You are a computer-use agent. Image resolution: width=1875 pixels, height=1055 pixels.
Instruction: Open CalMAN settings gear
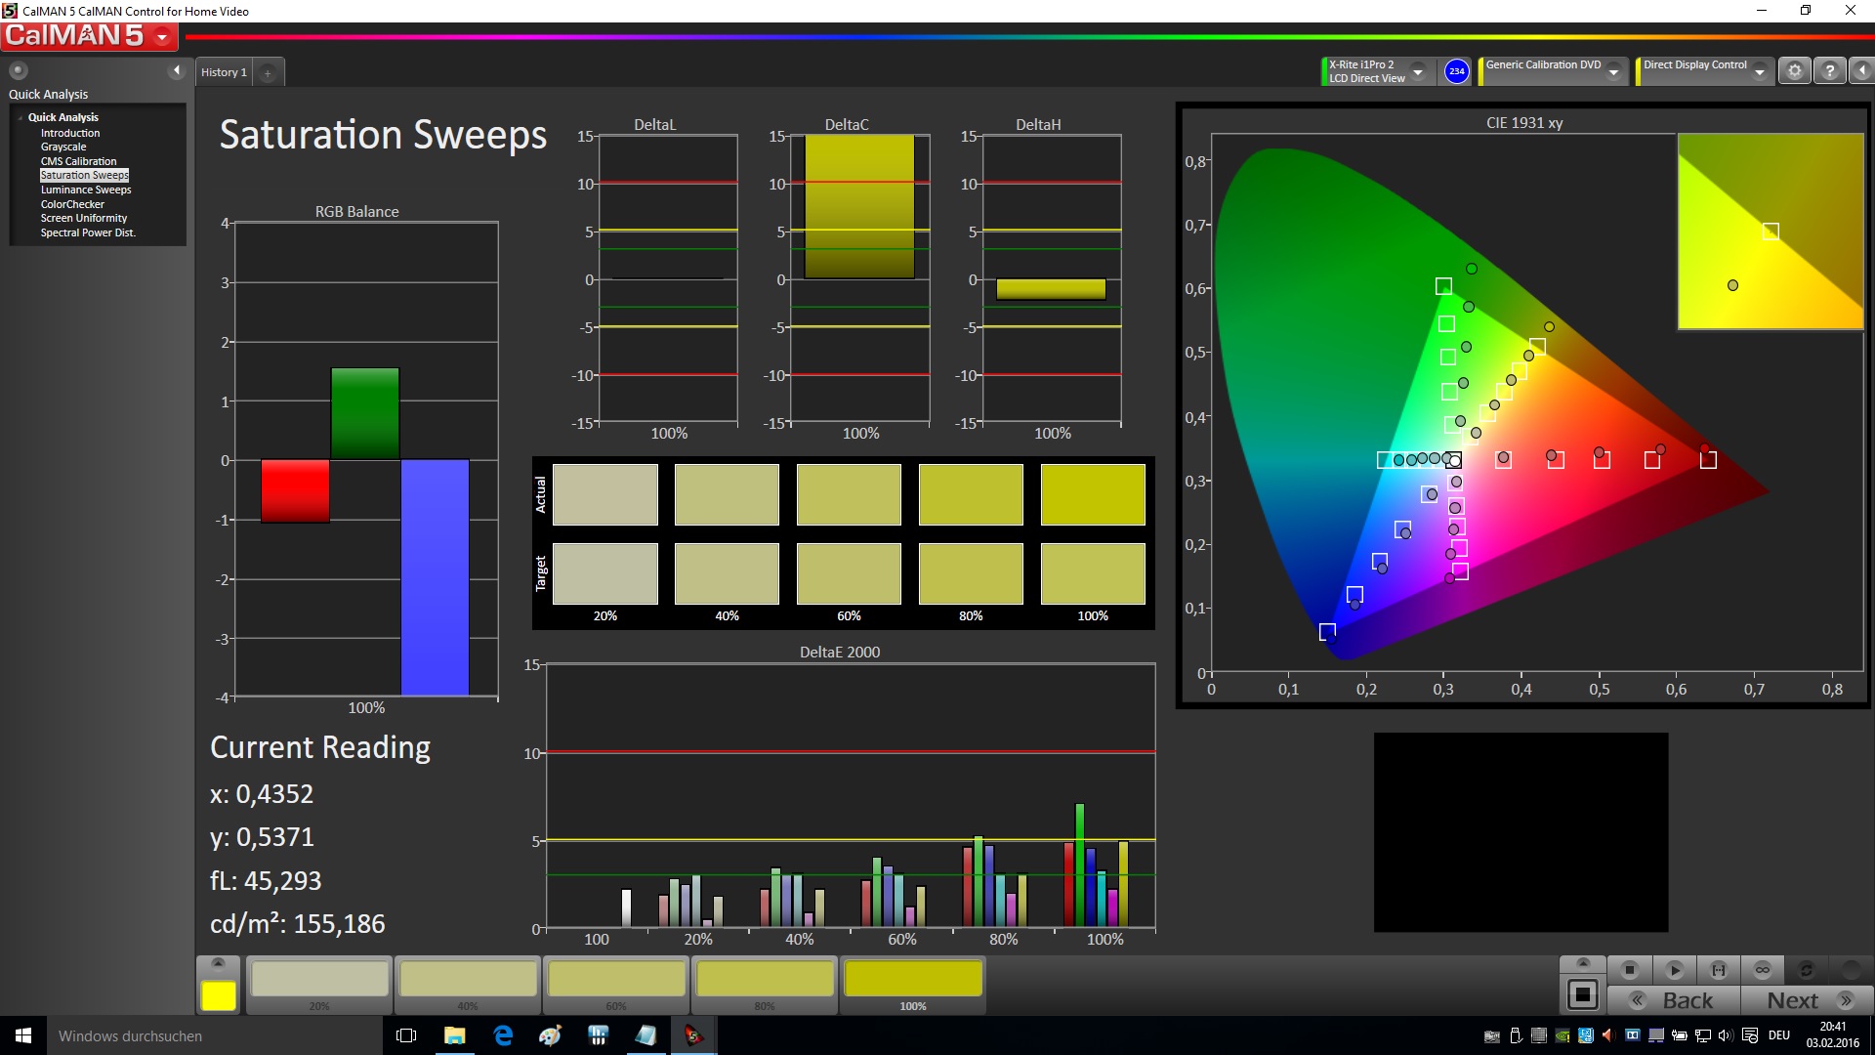coord(1794,71)
